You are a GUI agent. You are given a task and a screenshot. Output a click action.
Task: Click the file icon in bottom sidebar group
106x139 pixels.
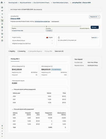pos(2,126)
